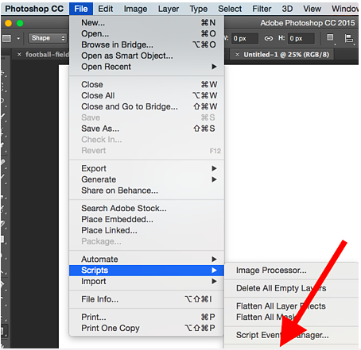Open the tool preset picker arrow
This screenshot has width=361, height=350.
[x=18, y=38]
